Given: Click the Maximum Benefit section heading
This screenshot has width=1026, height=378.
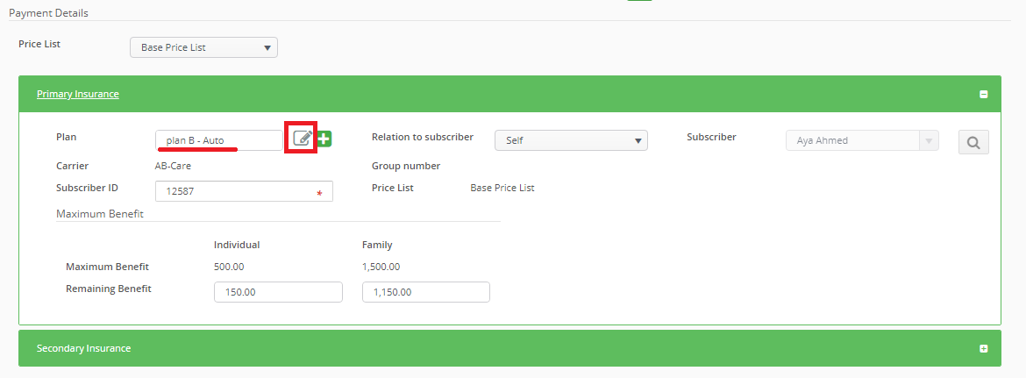Looking at the screenshot, I should tap(100, 213).
